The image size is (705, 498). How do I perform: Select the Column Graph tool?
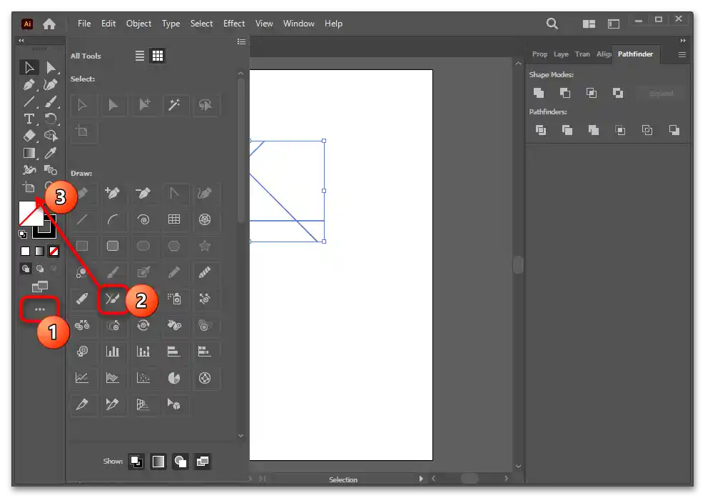113,352
